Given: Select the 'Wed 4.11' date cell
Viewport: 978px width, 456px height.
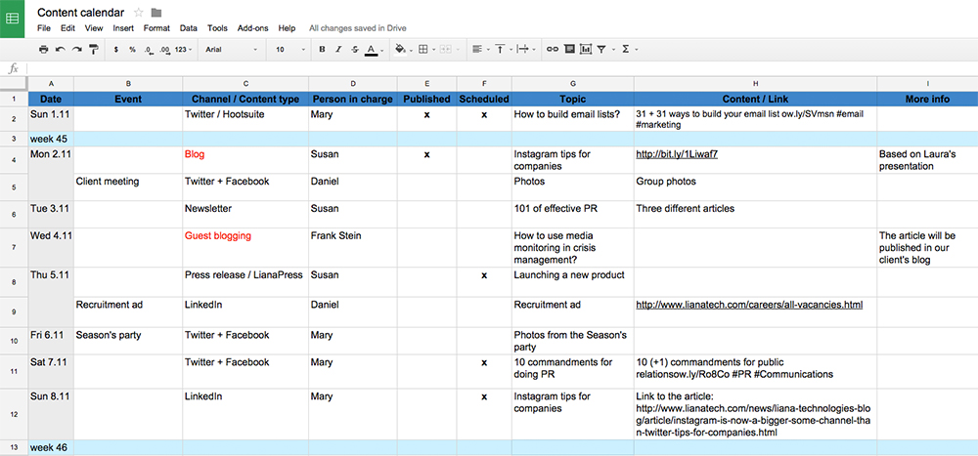Looking at the screenshot, I should point(51,247).
